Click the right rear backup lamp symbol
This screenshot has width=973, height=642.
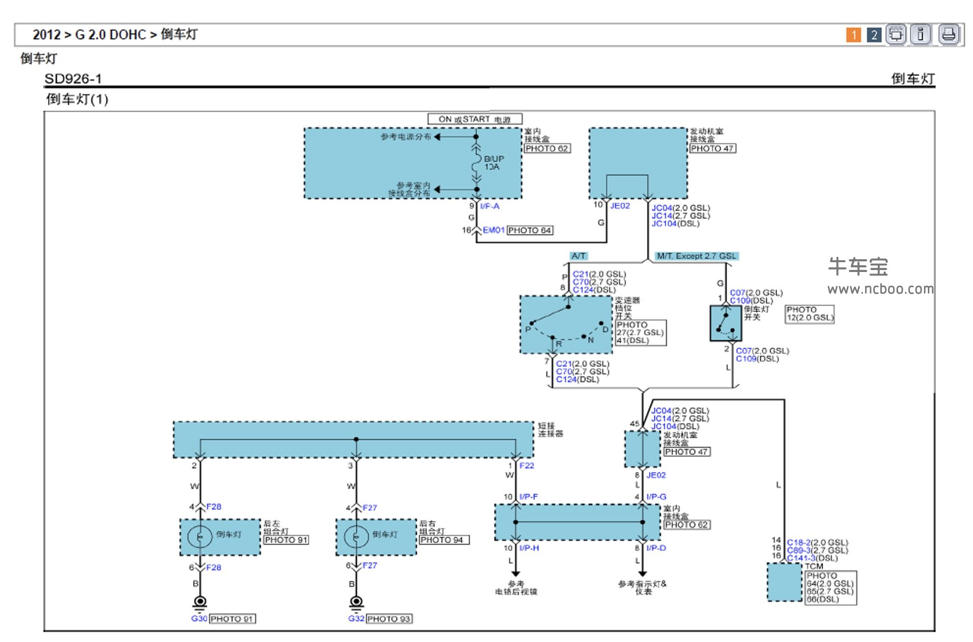pyautogui.click(x=357, y=537)
